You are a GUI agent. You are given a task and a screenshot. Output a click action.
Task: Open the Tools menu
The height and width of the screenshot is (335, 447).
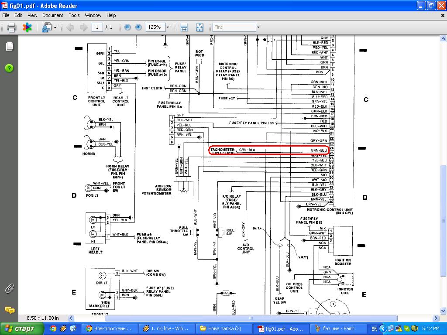click(x=74, y=15)
